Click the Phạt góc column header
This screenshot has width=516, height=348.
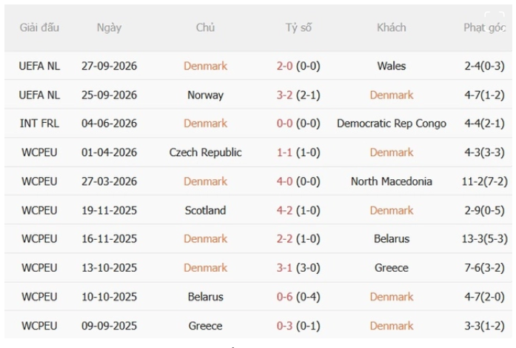[x=484, y=27]
